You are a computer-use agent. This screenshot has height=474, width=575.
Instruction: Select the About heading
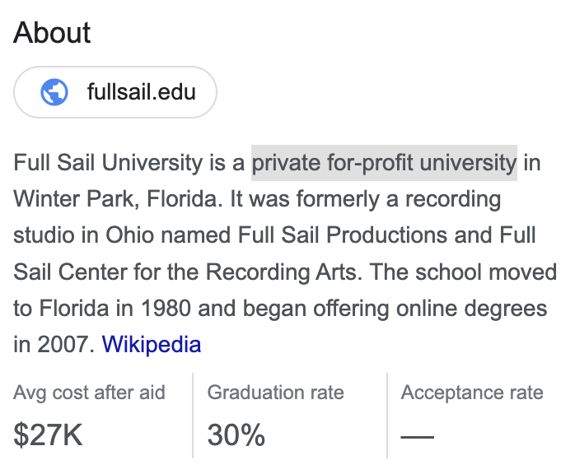tap(52, 33)
